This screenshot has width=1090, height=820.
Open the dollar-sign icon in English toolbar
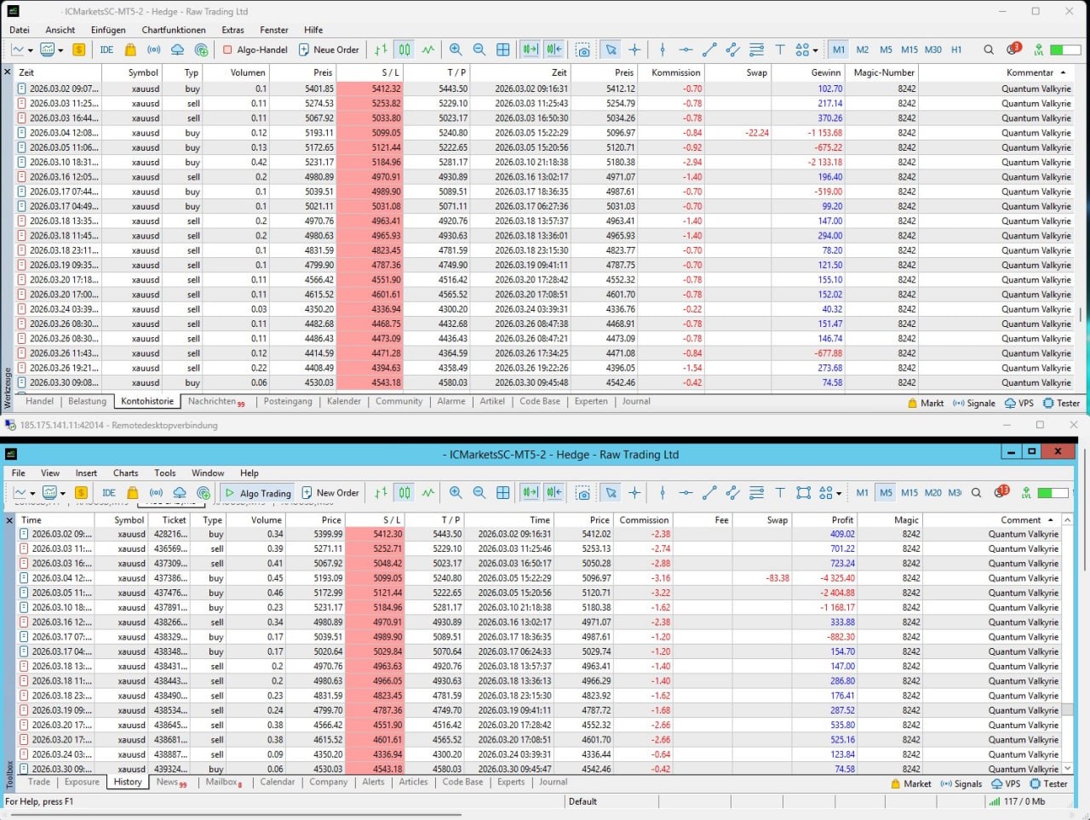(81, 492)
